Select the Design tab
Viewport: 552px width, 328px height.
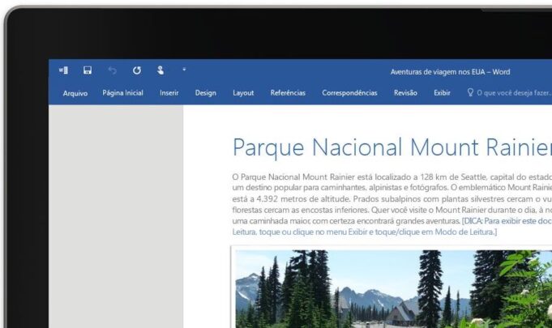[205, 93]
